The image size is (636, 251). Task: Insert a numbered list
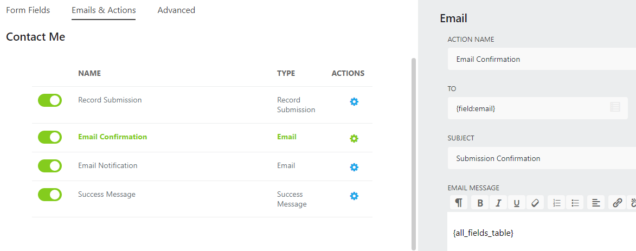557,203
